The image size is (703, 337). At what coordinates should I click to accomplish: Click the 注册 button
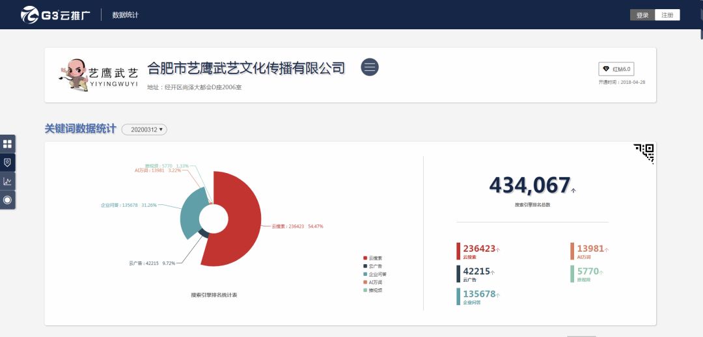pyautogui.click(x=667, y=15)
